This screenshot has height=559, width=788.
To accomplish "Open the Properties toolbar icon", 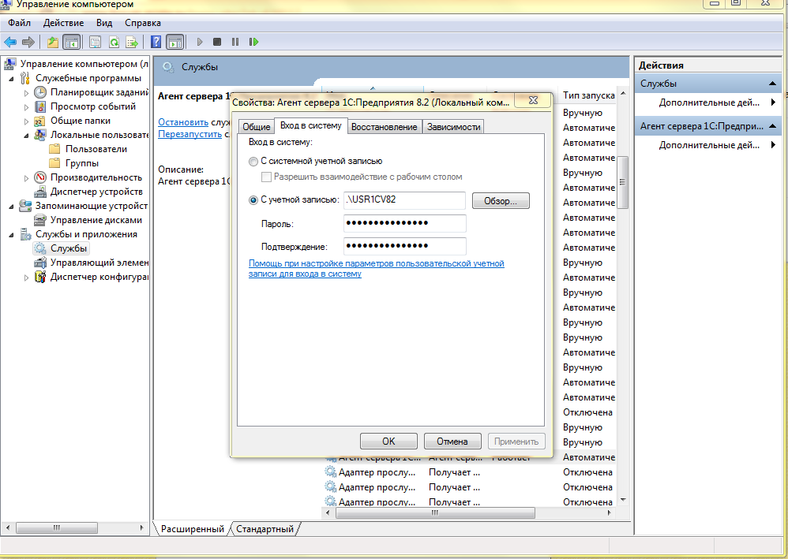I will coord(95,42).
